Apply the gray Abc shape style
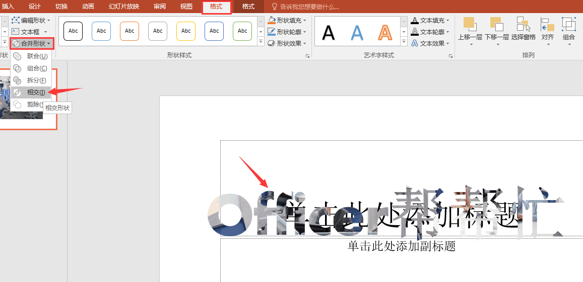Screen dimensions: 583x282 click(x=158, y=31)
